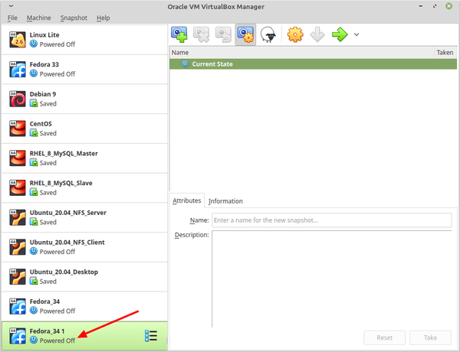Focus the snapshot Name input field
Screen dimensions: 460x352
[x=331, y=220]
